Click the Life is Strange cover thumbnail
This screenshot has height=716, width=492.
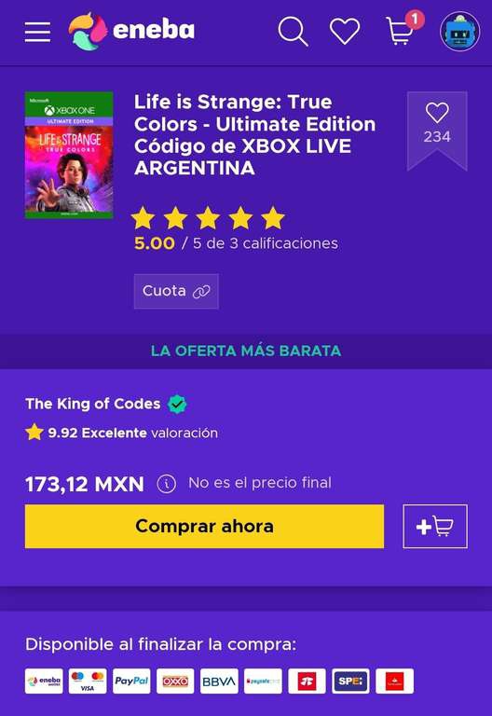pos(69,155)
